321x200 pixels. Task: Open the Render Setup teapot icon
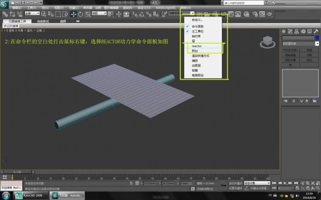point(255,14)
